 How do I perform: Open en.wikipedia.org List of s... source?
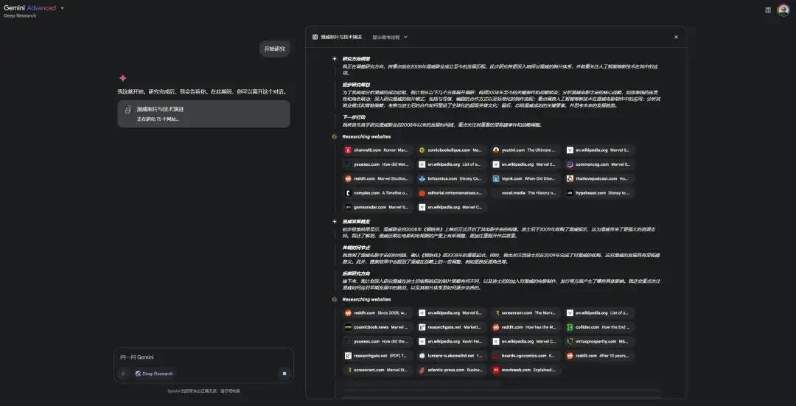point(451,164)
